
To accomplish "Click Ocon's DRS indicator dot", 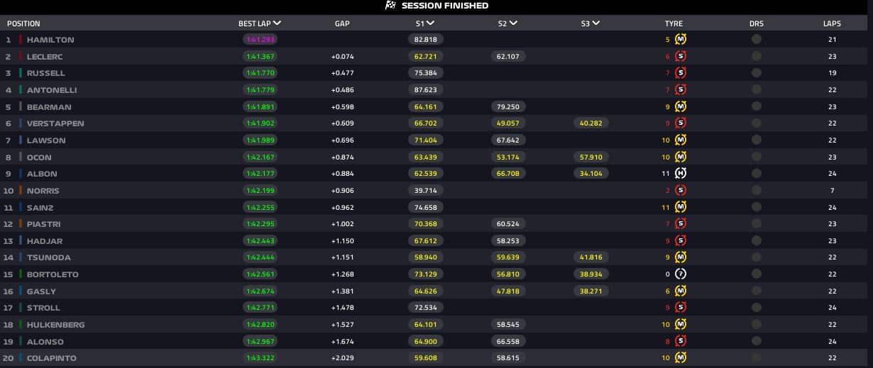I will pyautogui.click(x=756, y=157).
